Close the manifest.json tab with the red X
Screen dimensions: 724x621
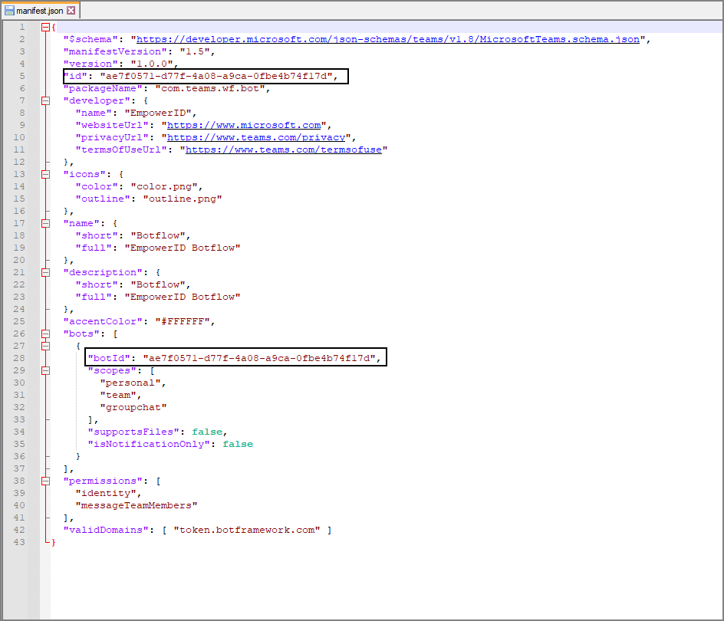coord(71,11)
